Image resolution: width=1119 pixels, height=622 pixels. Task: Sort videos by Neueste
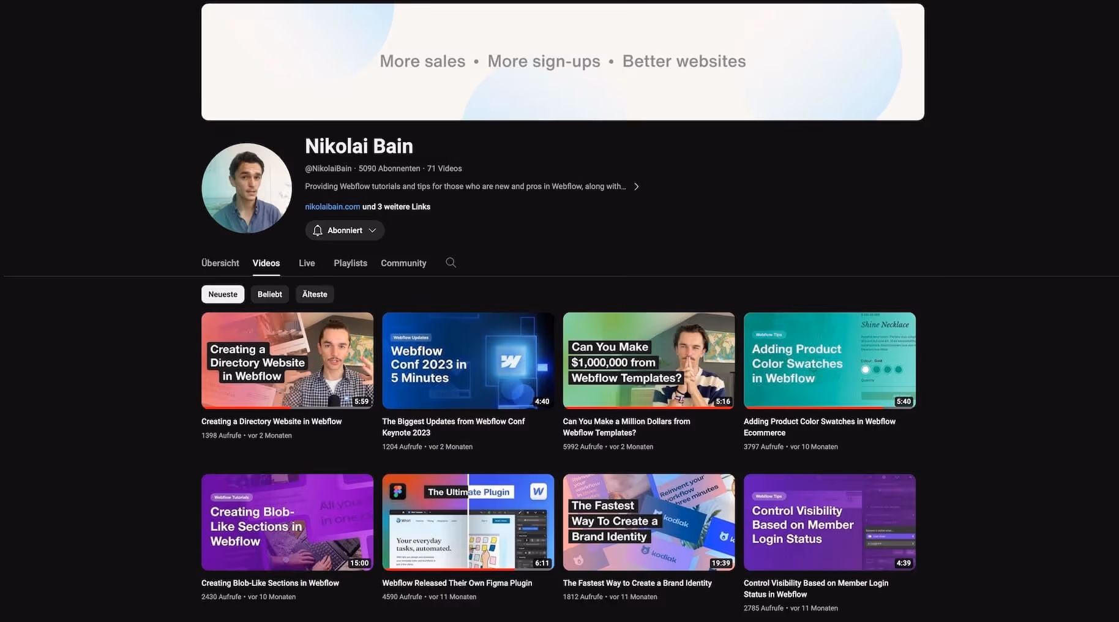point(223,294)
